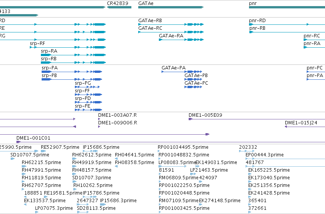This screenshot has width=325, height=214.
Task: Click the srp-PG protein label
Action: tap(83, 83)
